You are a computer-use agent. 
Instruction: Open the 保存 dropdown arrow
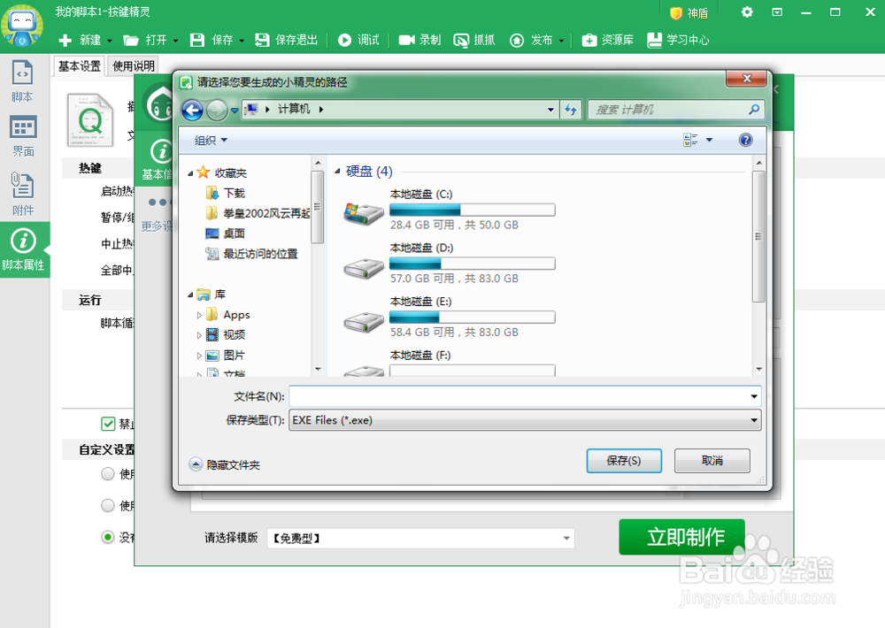pos(242,41)
